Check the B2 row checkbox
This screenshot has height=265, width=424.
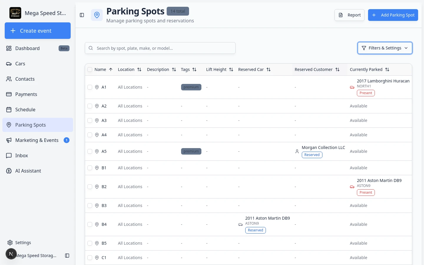[90, 187]
